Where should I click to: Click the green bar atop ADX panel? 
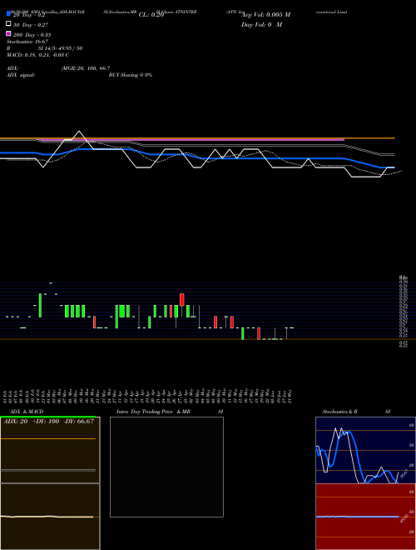(x=47, y=417)
